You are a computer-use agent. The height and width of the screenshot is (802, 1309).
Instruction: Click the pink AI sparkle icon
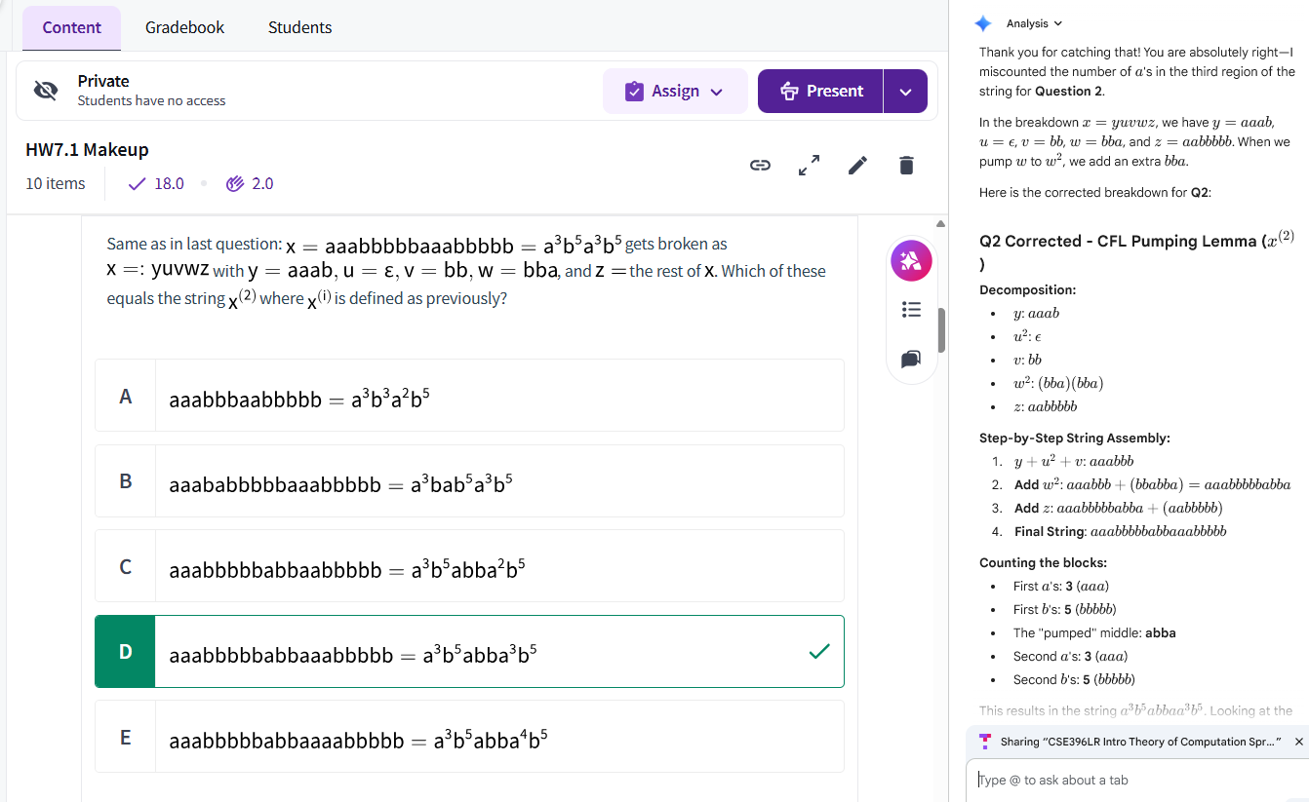pos(911,260)
